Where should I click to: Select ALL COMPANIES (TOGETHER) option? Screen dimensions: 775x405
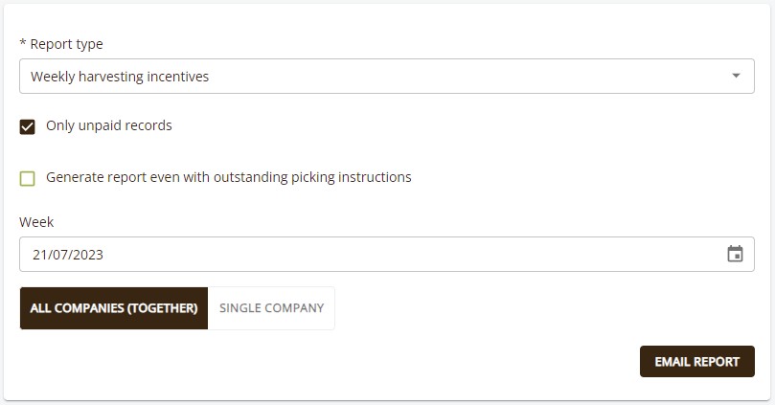tap(114, 308)
